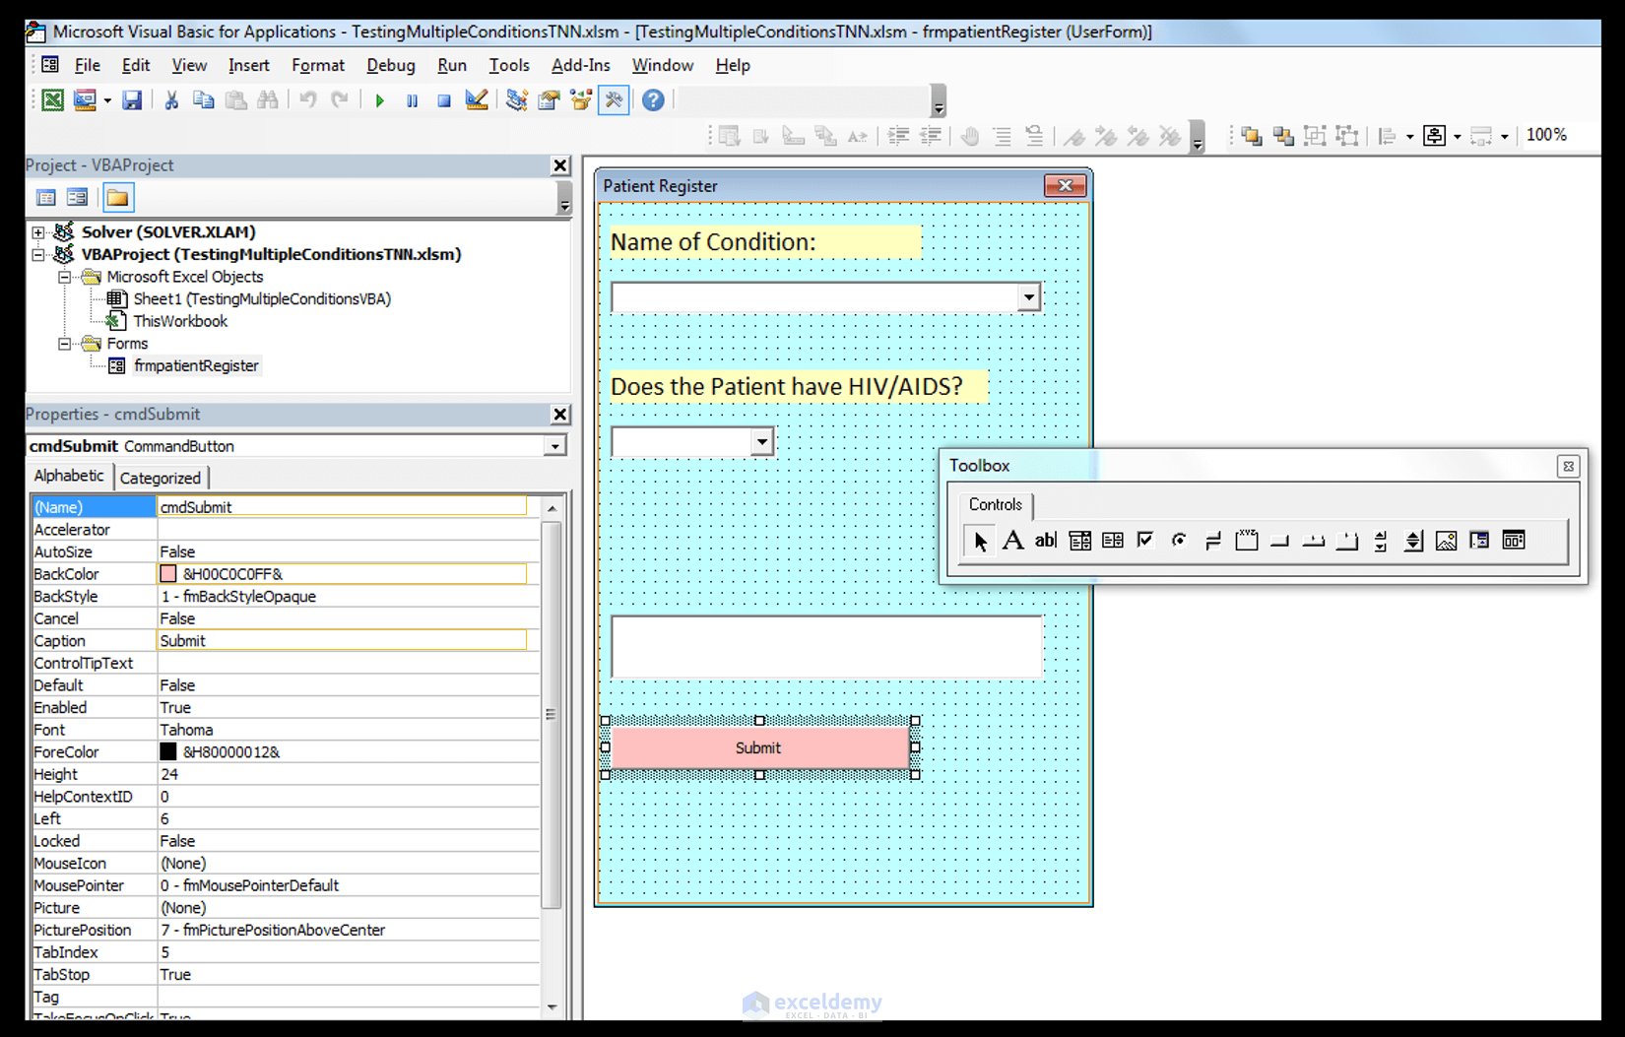Click the Center Horizontally icon

tap(1435, 136)
